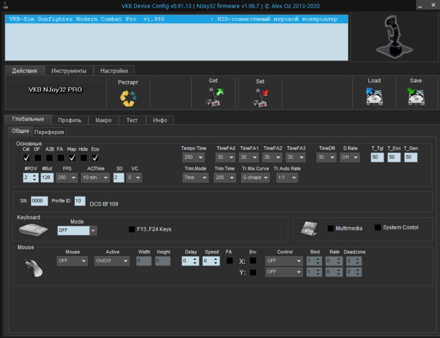
Task: Click the mouse icon in Mouse section
Action: coord(33,267)
